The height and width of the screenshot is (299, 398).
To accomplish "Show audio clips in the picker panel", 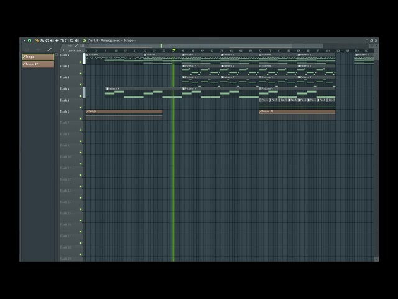I will [x=38, y=49].
